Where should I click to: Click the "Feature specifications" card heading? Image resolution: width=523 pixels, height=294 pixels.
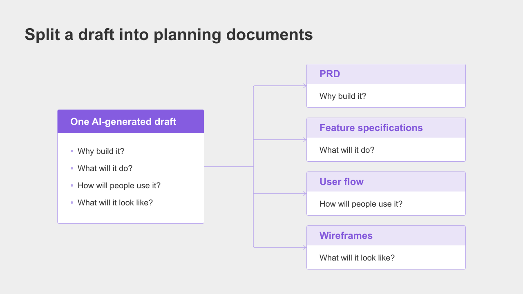(x=371, y=128)
